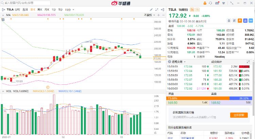Click the lock icon in the title bar

coord(205,3)
